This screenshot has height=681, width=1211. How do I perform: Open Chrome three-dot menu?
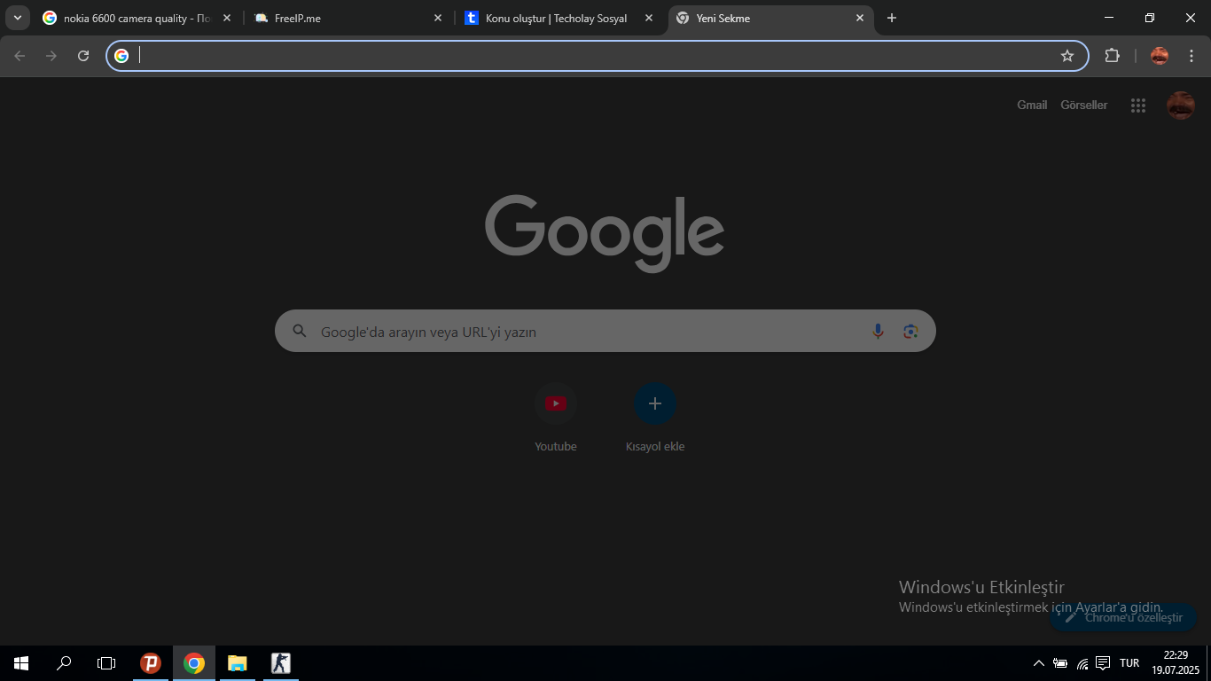(x=1191, y=56)
